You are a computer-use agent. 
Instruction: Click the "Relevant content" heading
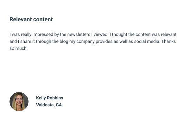31,19
